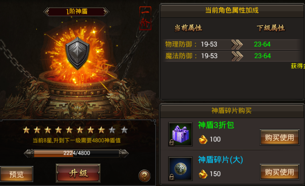The image size is (305, 186).
Task: Click the left arrow on 1阶神盾 banner
Action: [x=46, y=12]
